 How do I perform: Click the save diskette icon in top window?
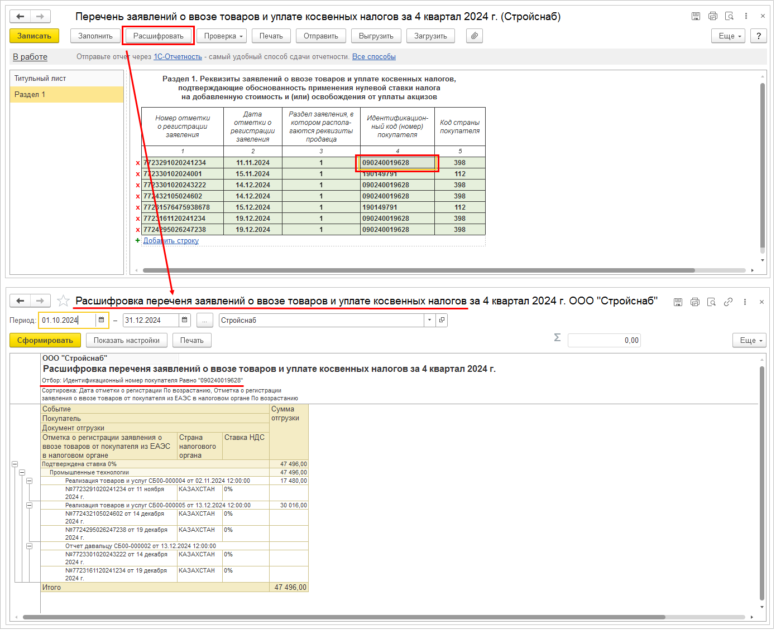(696, 16)
